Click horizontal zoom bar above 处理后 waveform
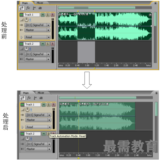Viewport: 160px width, 161px height. pos(98,98)
